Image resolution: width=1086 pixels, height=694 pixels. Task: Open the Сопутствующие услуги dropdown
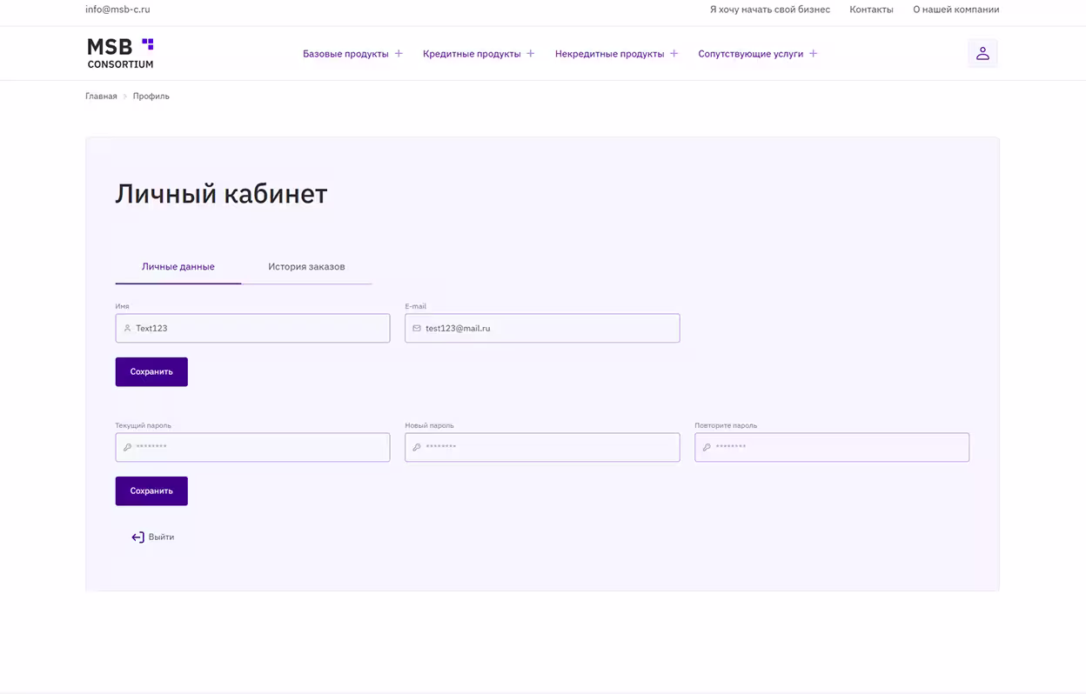pyautogui.click(x=757, y=54)
